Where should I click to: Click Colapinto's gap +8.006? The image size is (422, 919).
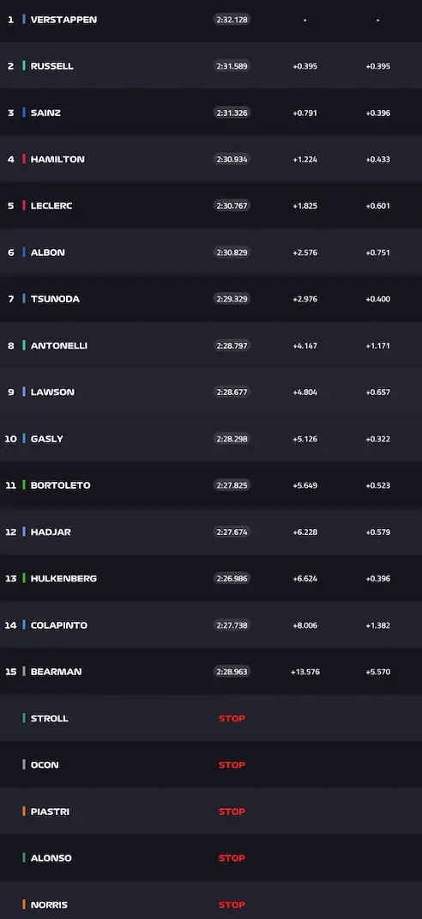tap(305, 625)
